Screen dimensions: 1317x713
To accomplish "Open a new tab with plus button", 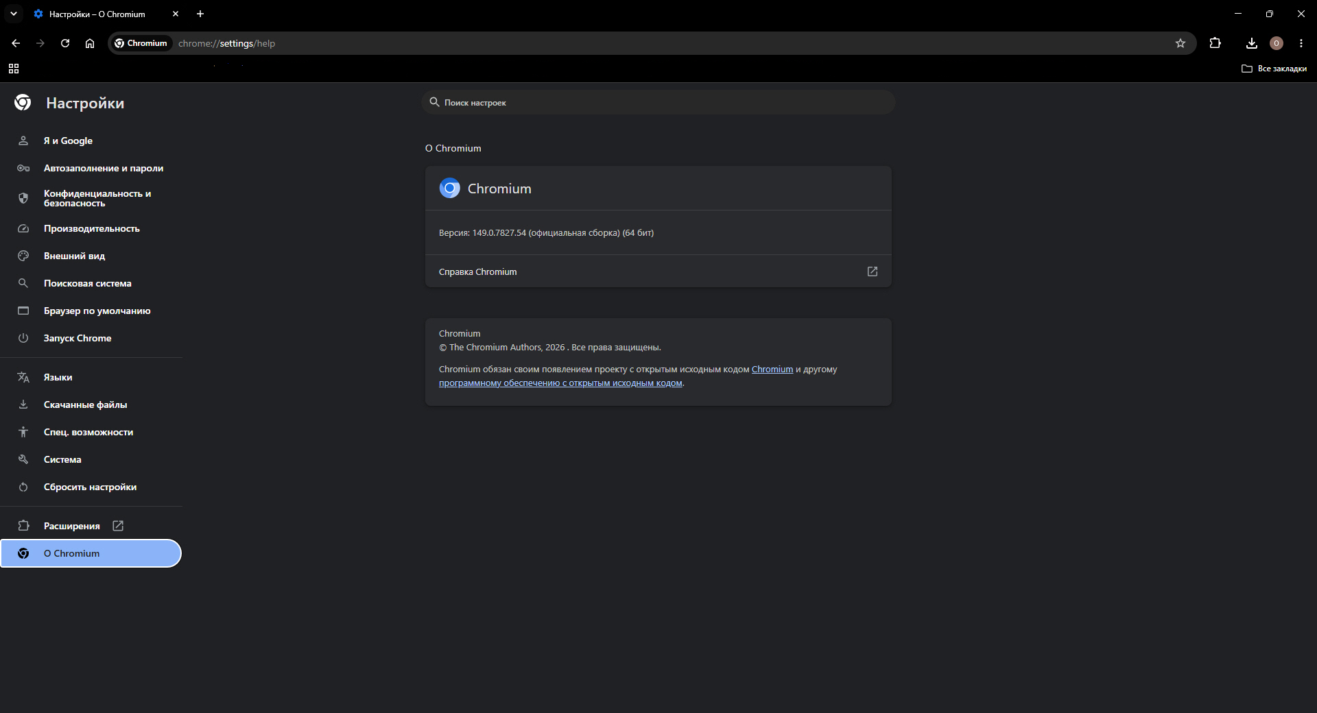I will pyautogui.click(x=200, y=14).
